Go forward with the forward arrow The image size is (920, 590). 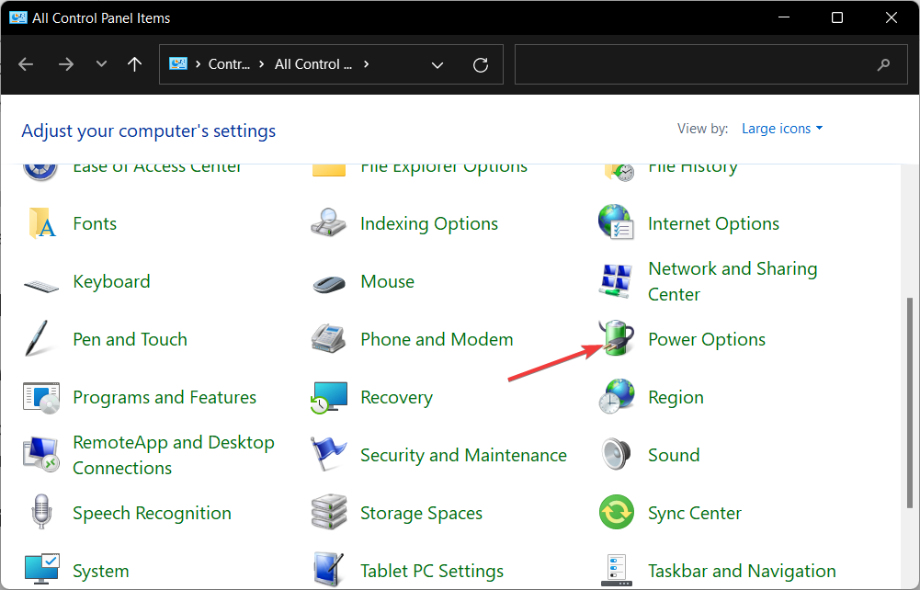tap(66, 64)
